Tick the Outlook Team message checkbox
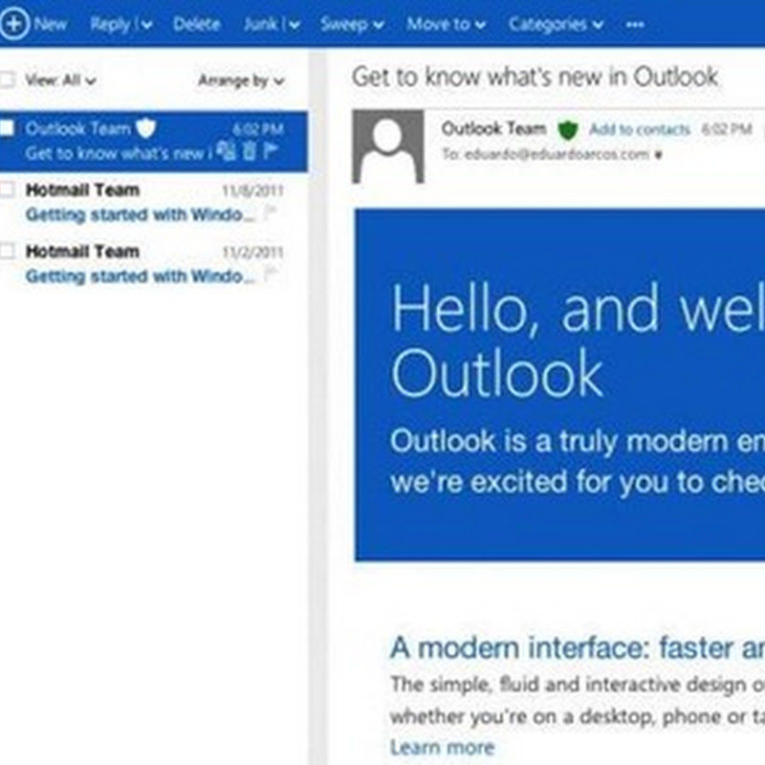 (x=7, y=128)
